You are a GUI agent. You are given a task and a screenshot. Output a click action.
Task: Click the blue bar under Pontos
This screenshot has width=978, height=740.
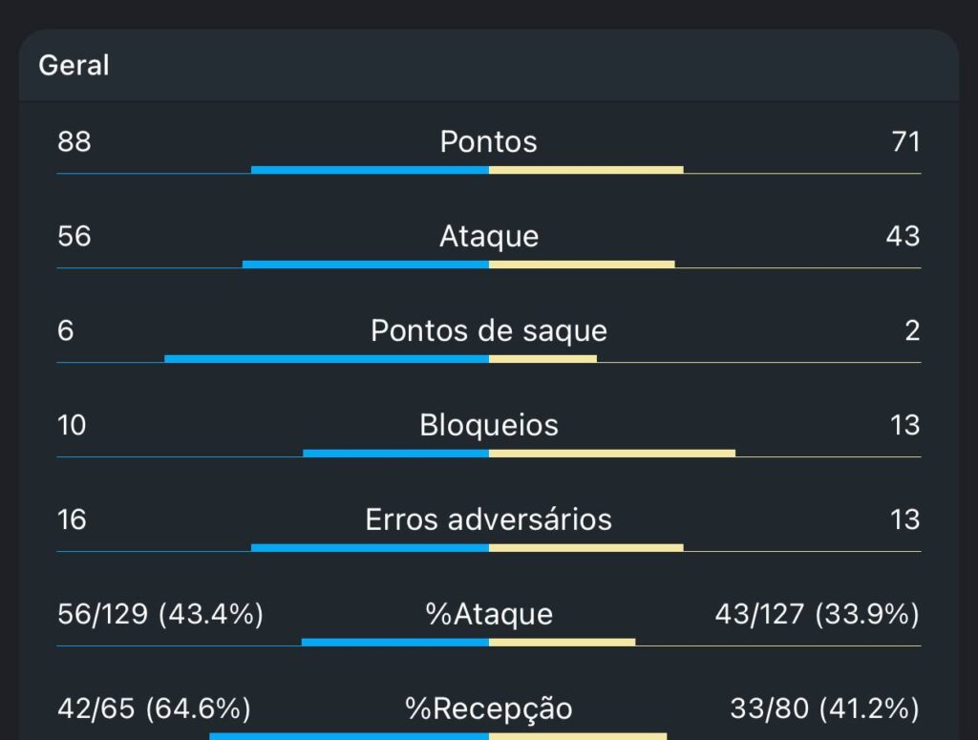coord(370,170)
